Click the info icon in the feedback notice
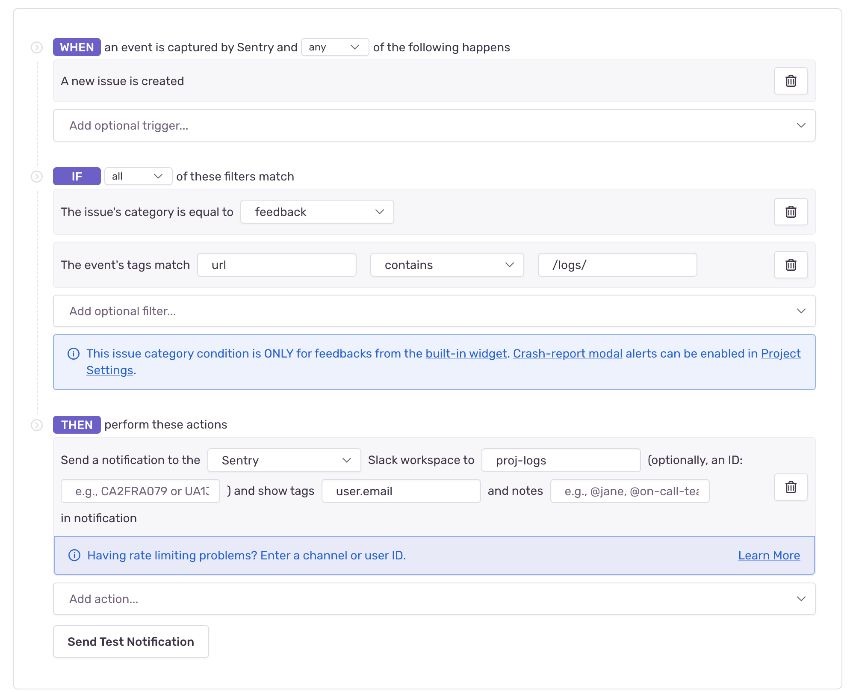 pos(74,353)
